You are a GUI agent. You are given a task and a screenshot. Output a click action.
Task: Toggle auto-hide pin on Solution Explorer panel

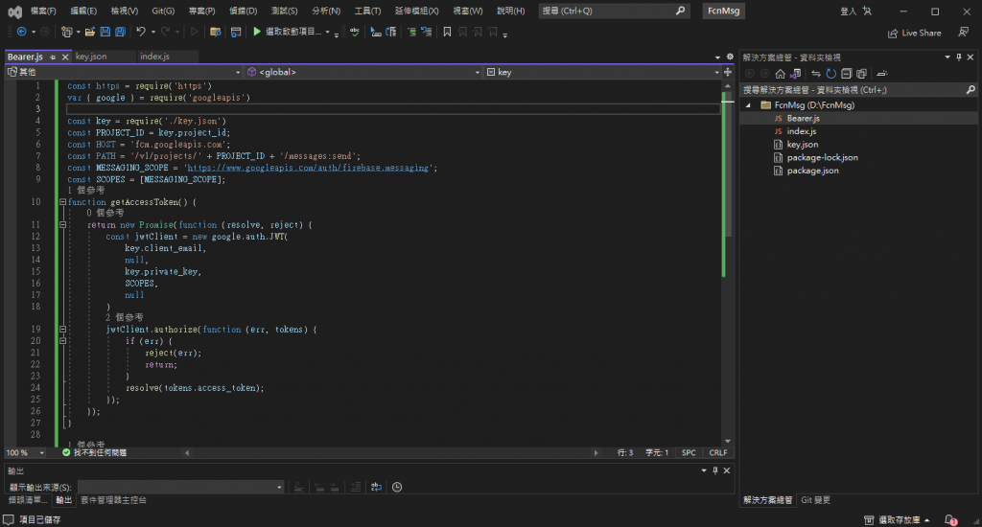[x=958, y=57]
